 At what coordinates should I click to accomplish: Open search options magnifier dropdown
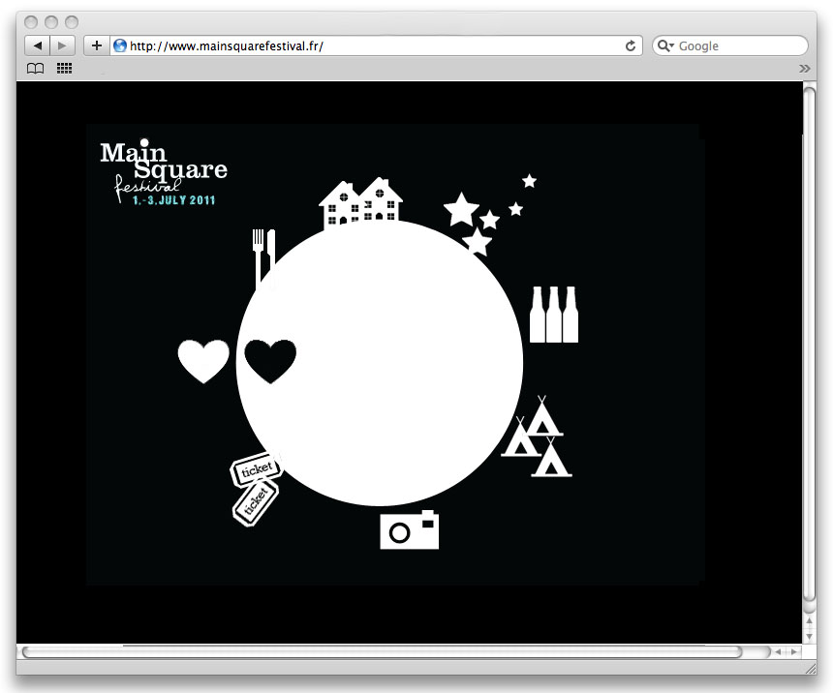(x=665, y=46)
